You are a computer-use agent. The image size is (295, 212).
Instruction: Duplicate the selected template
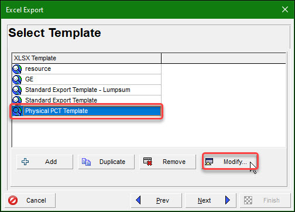click(107, 162)
